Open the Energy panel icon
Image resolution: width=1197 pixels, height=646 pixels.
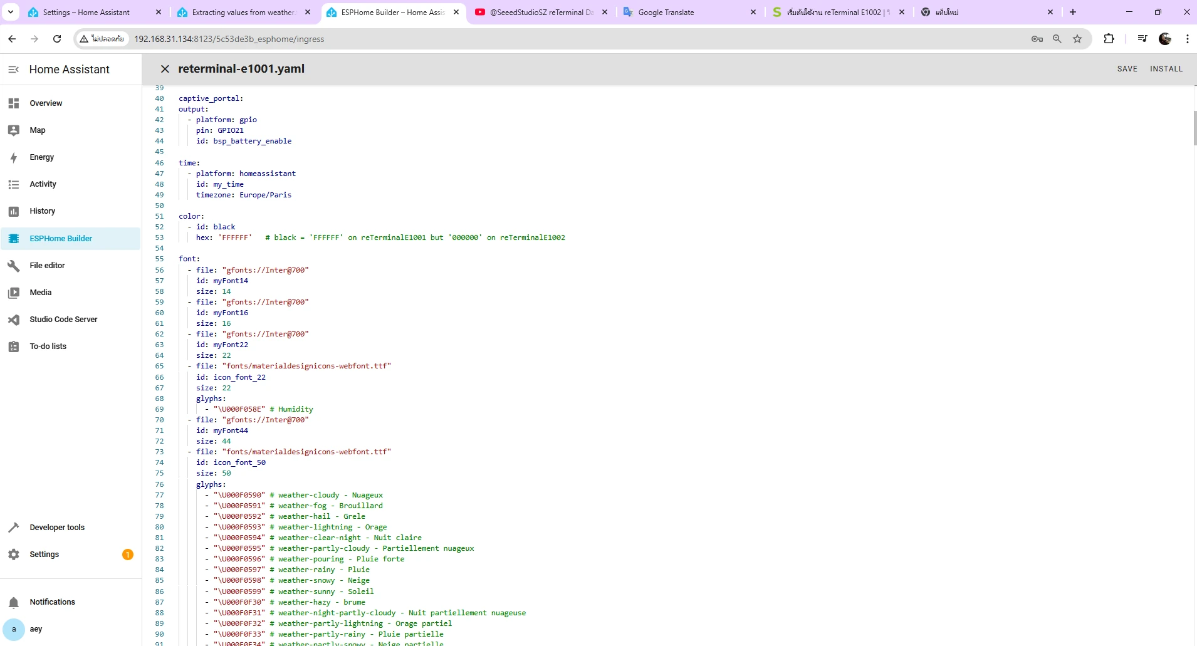point(14,157)
